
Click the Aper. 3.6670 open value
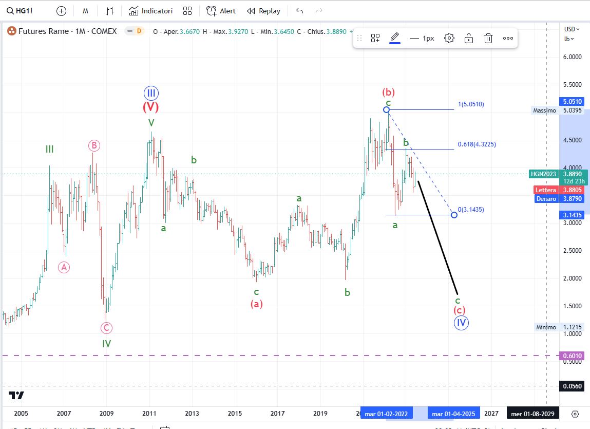[x=176, y=32]
